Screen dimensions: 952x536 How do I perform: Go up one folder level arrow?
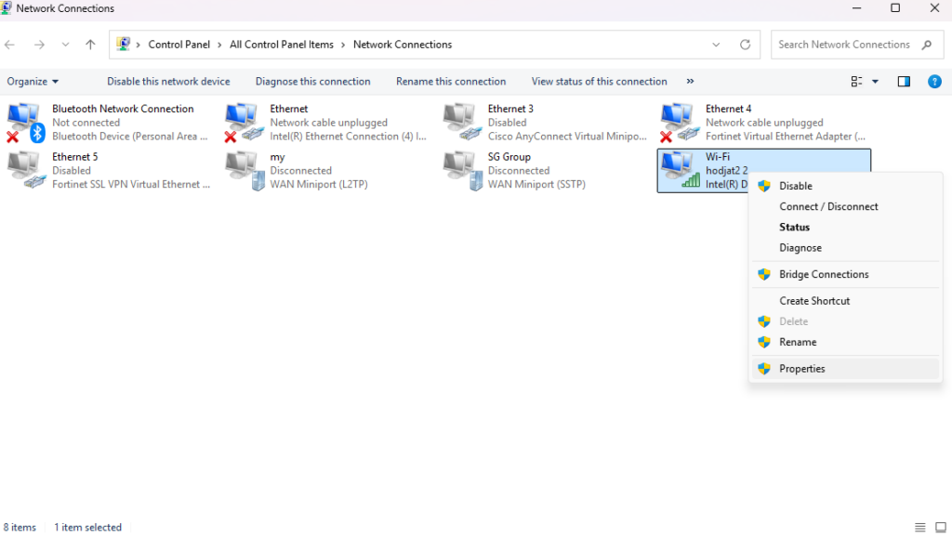point(90,45)
